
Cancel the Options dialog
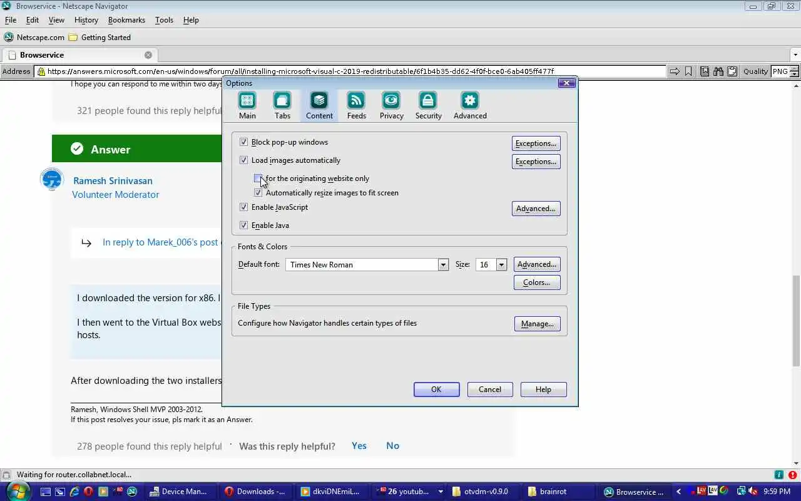(490, 390)
